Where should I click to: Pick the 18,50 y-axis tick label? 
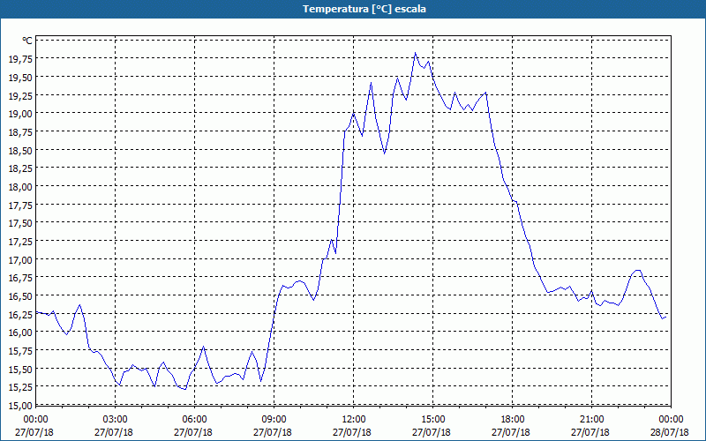20,150
